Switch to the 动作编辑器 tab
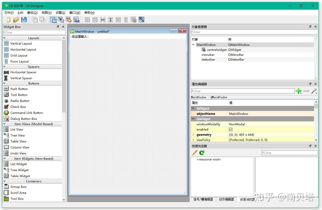 226,199
